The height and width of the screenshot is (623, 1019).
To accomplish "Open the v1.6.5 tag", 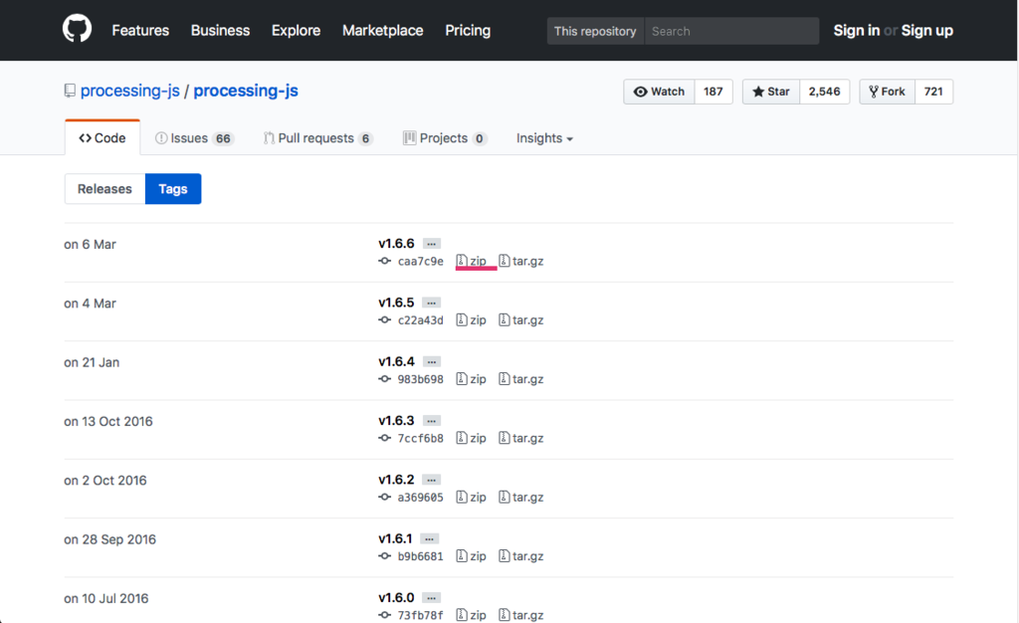I will tap(396, 303).
